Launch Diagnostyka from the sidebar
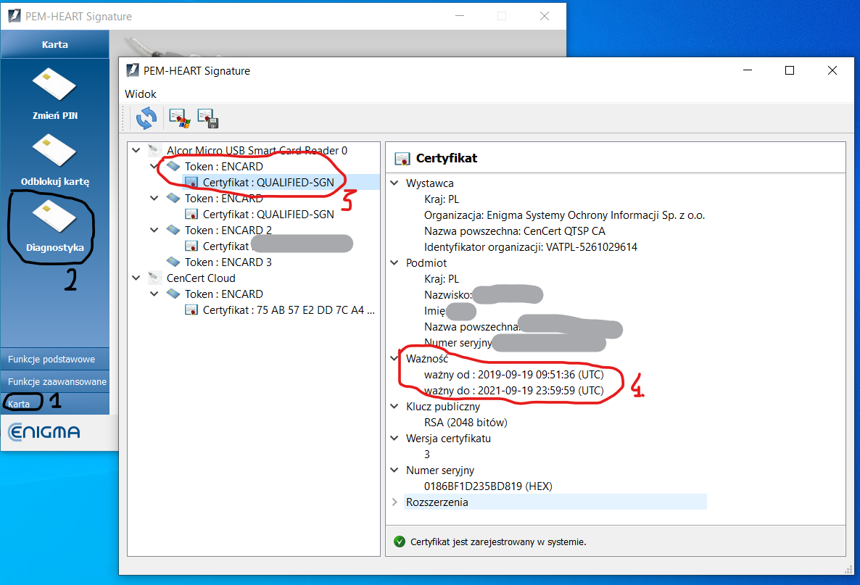Screen dimensions: 860x585 55,225
